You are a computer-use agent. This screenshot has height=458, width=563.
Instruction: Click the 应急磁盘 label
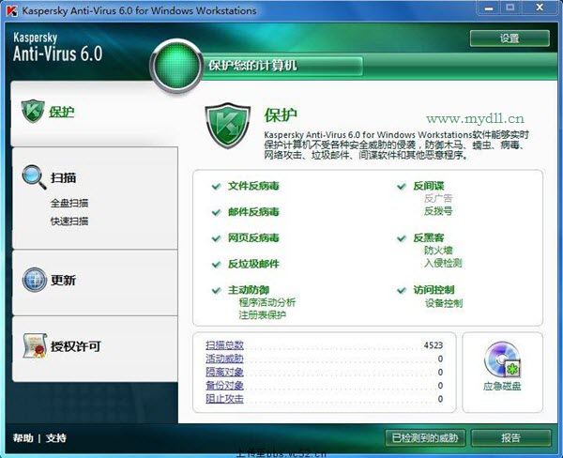(x=502, y=387)
